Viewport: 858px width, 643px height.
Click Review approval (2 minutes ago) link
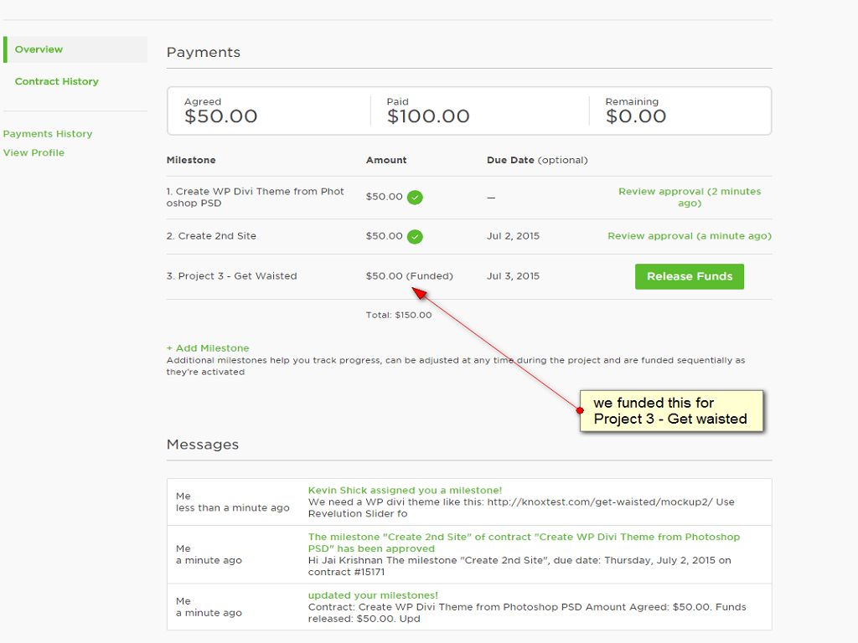tap(690, 197)
